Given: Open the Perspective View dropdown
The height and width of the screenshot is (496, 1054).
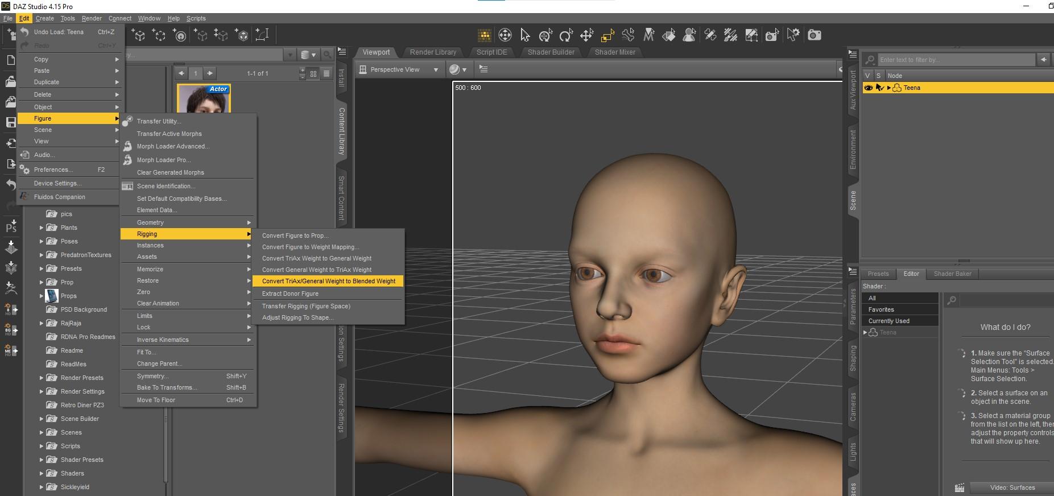Looking at the screenshot, I should (x=436, y=70).
